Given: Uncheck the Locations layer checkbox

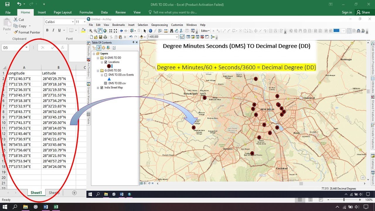Looking at the screenshot, I should tap(106, 62).
